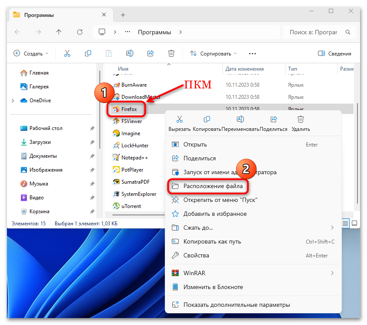This screenshot has height=325, width=367.
Task: Click the Copy icon in the toolbar
Action: tap(88, 54)
